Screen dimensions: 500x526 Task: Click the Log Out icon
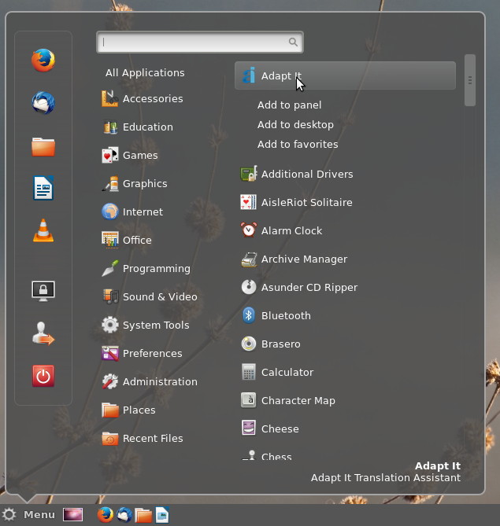click(43, 334)
